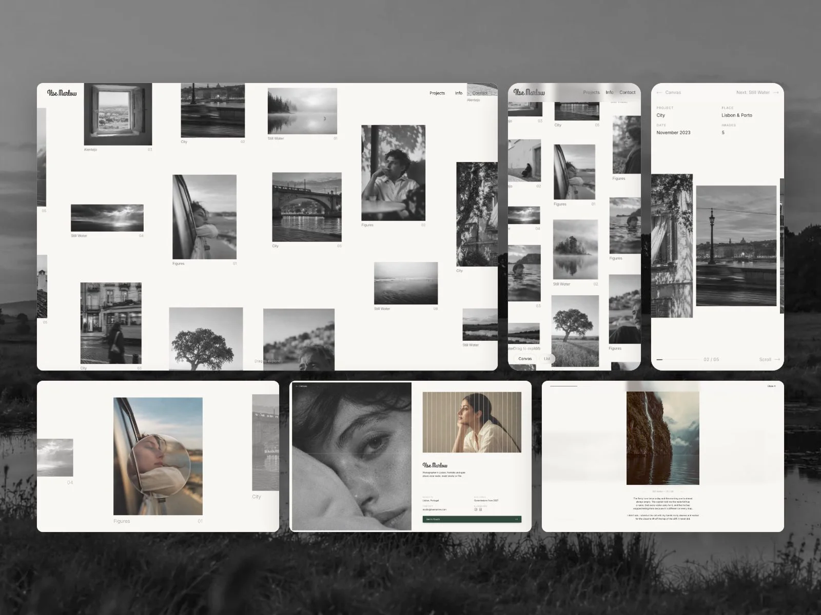Switch to the List view in the mobile layout
The image size is (821, 615).
pyautogui.click(x=547, y=359)
